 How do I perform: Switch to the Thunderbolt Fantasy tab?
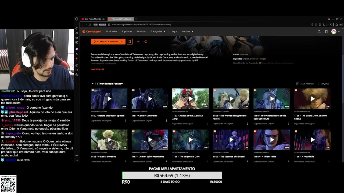point(120,19)
